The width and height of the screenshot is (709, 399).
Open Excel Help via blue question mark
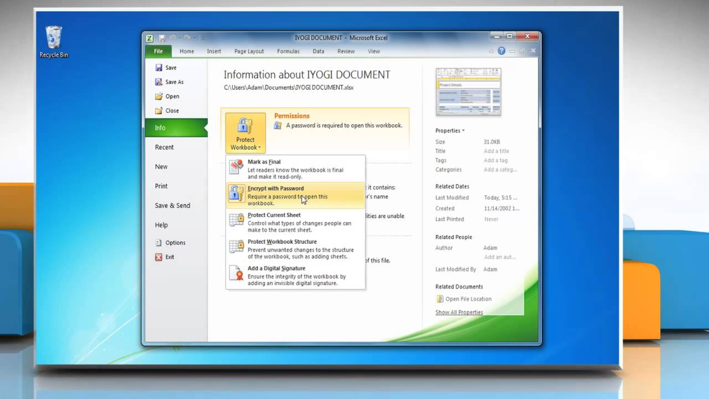pyautogui.click(x=501, y=51)
